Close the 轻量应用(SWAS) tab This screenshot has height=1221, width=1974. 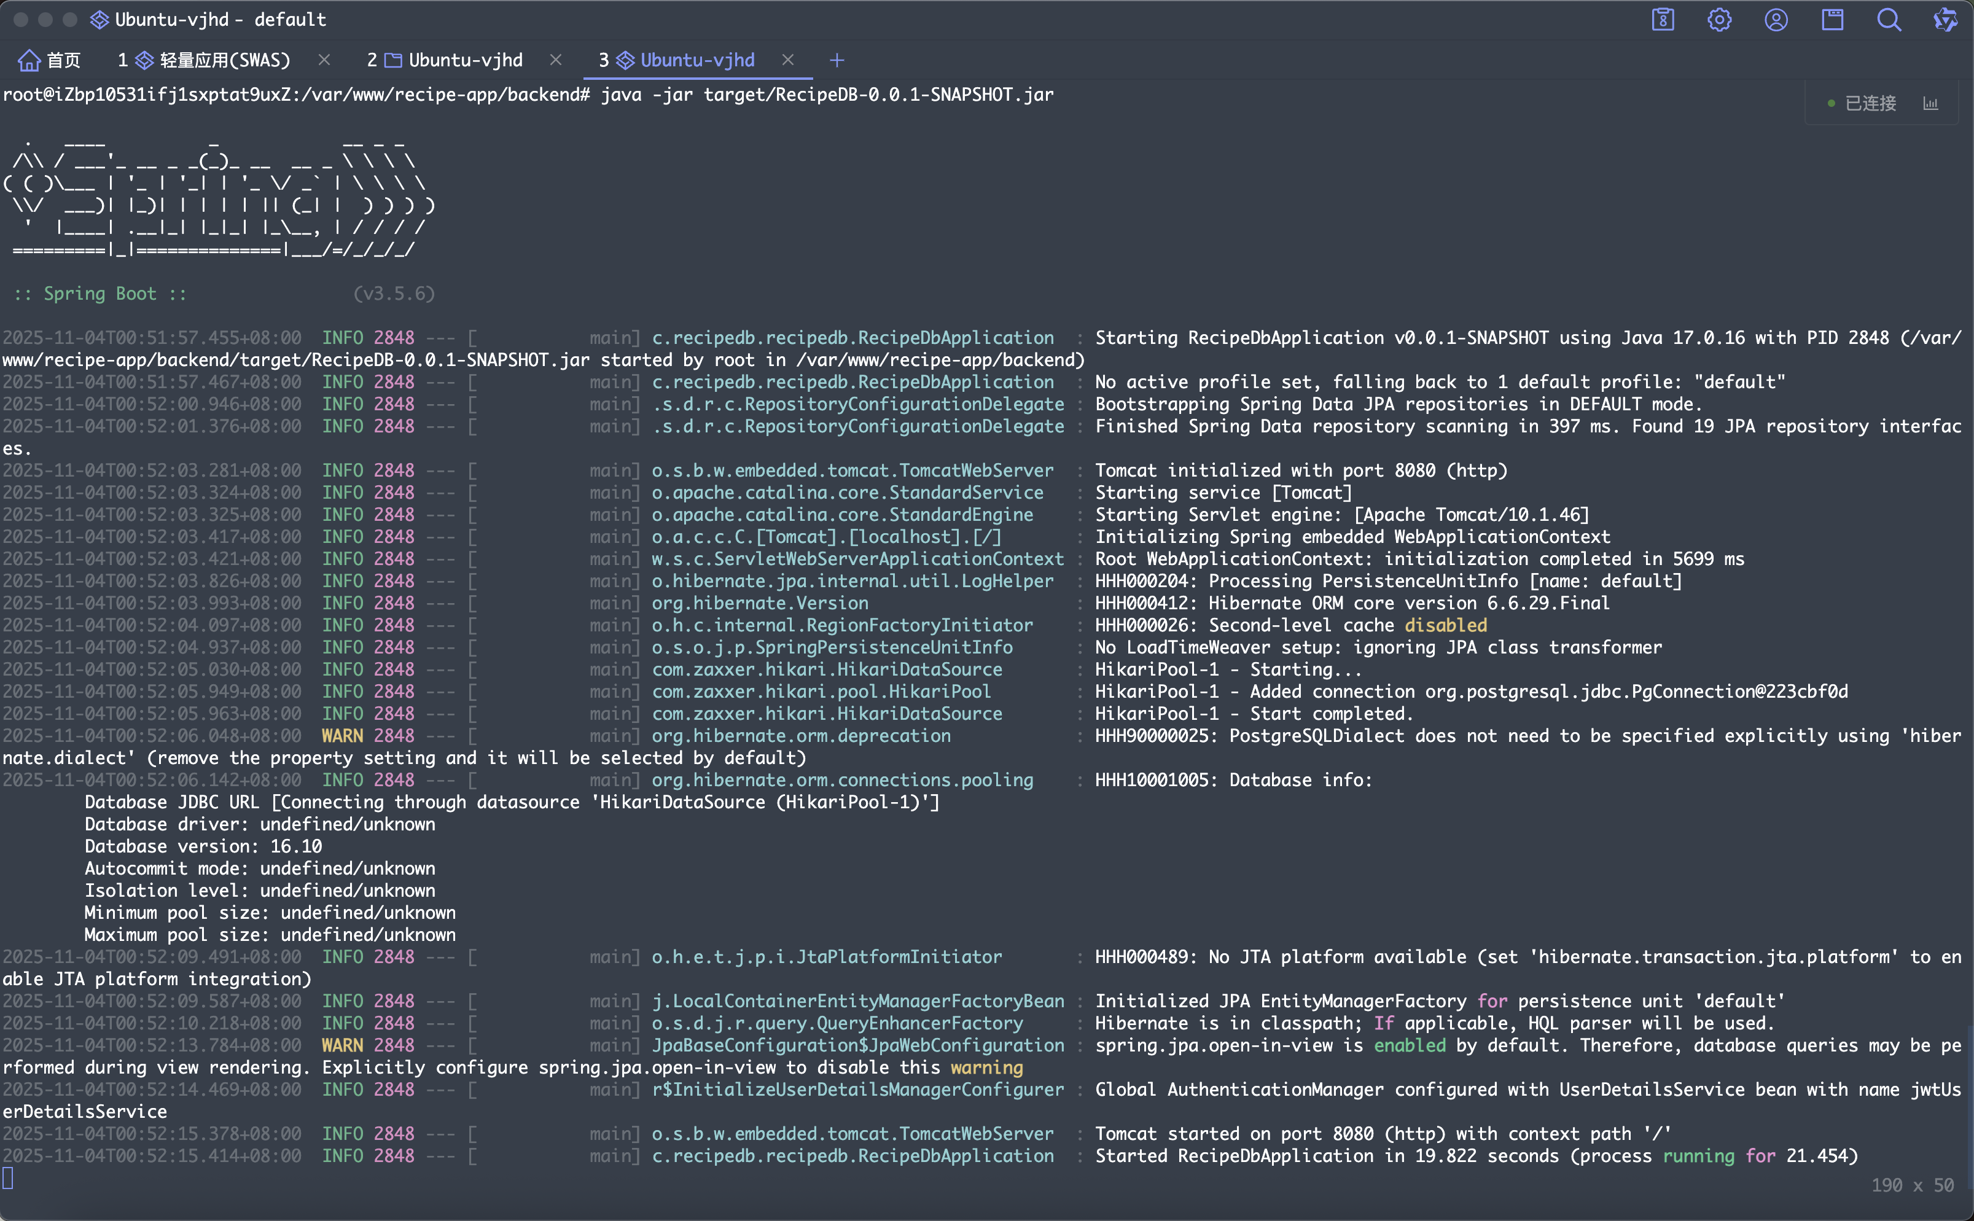(x=324, y=61)
